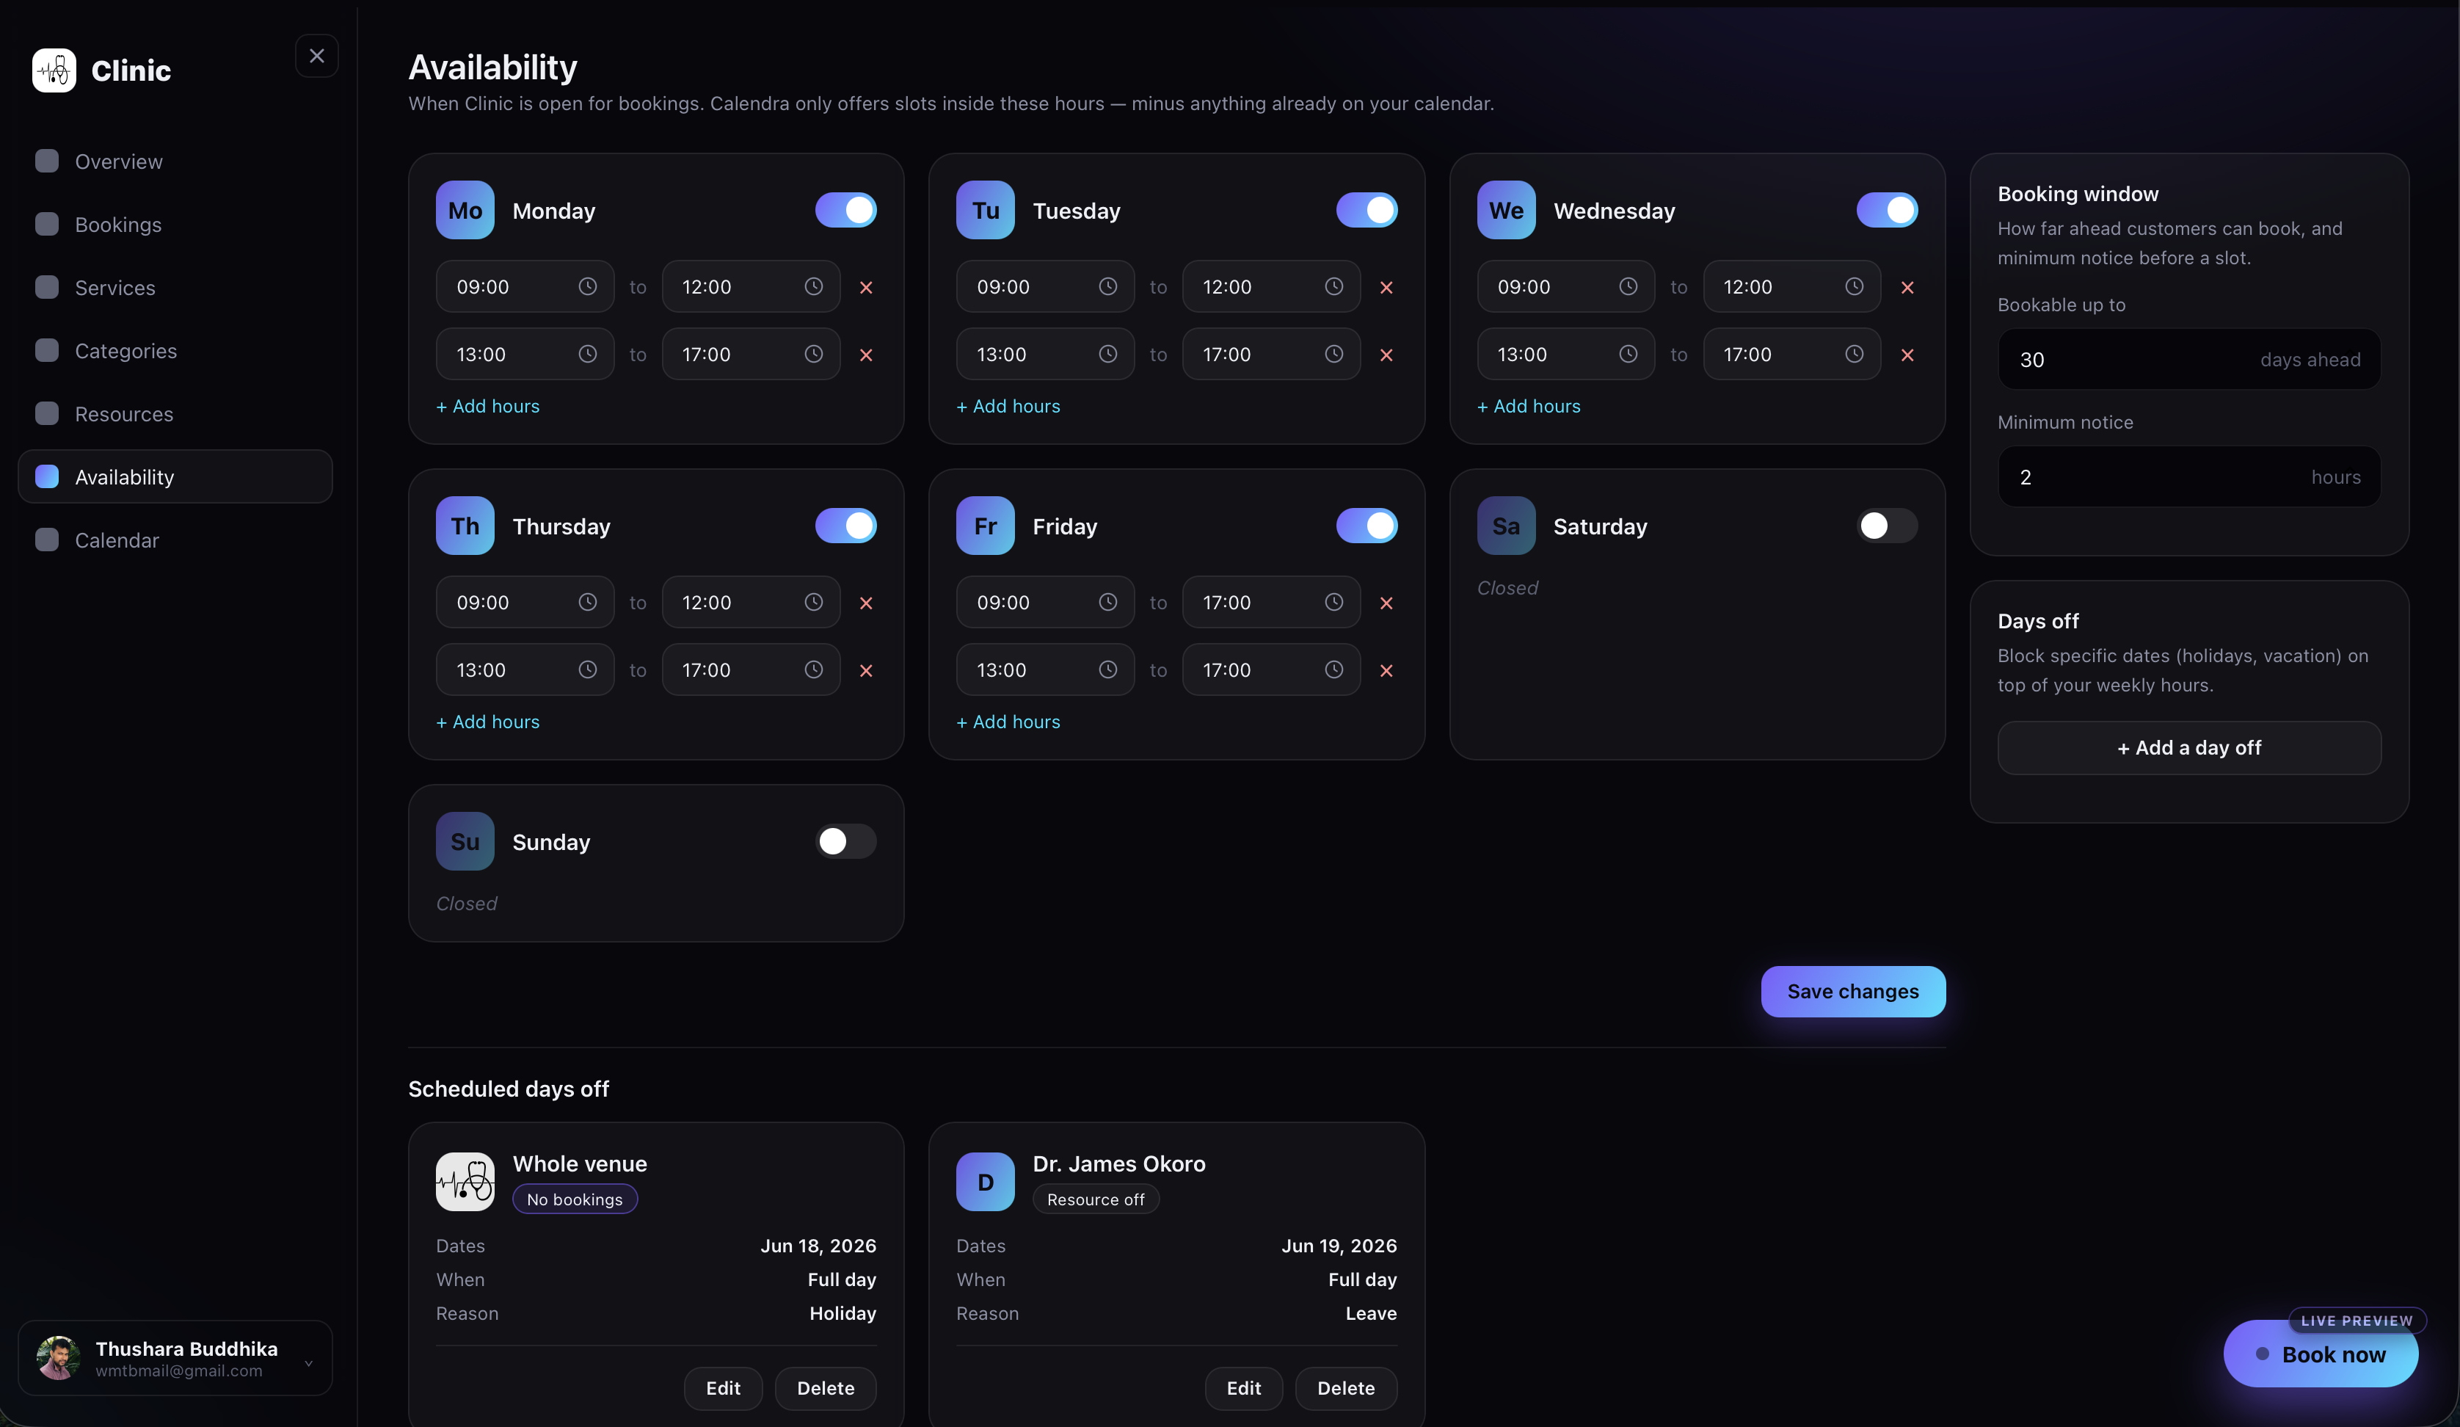Select the Availability sidebar item
Screen dimensions: 2460x1427
point(175,476)
